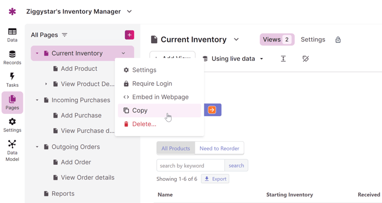The width and height of the screenshot is (382, 203).
Task: Collapse the Current Inventory tree node
Action: (37, 53)
